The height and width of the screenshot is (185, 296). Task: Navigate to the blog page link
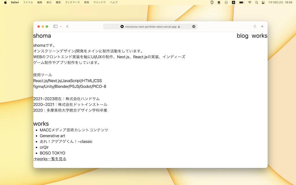click(x=242, y=36)
